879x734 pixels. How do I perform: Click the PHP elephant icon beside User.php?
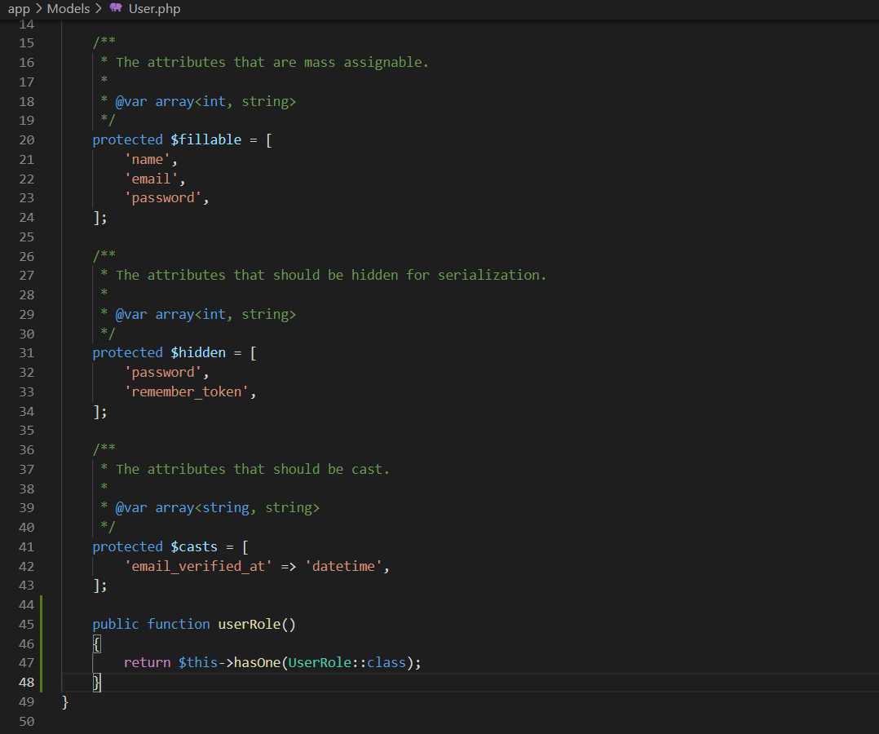click(116, 8)
